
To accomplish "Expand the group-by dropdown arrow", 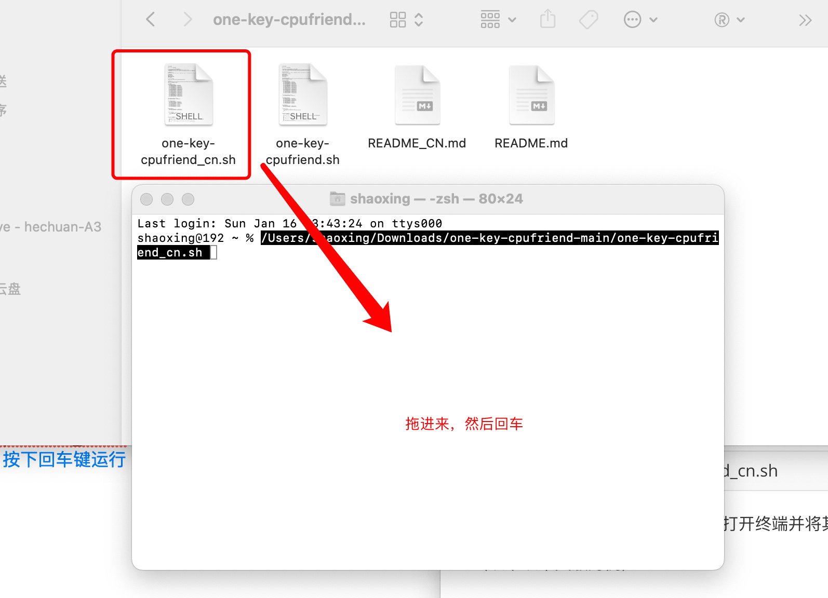I will click(x=512, y=20).
